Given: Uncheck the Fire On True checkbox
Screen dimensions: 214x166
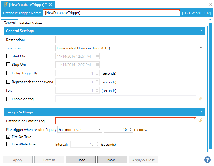Looking at the screenshot, I should click(8, 137).
